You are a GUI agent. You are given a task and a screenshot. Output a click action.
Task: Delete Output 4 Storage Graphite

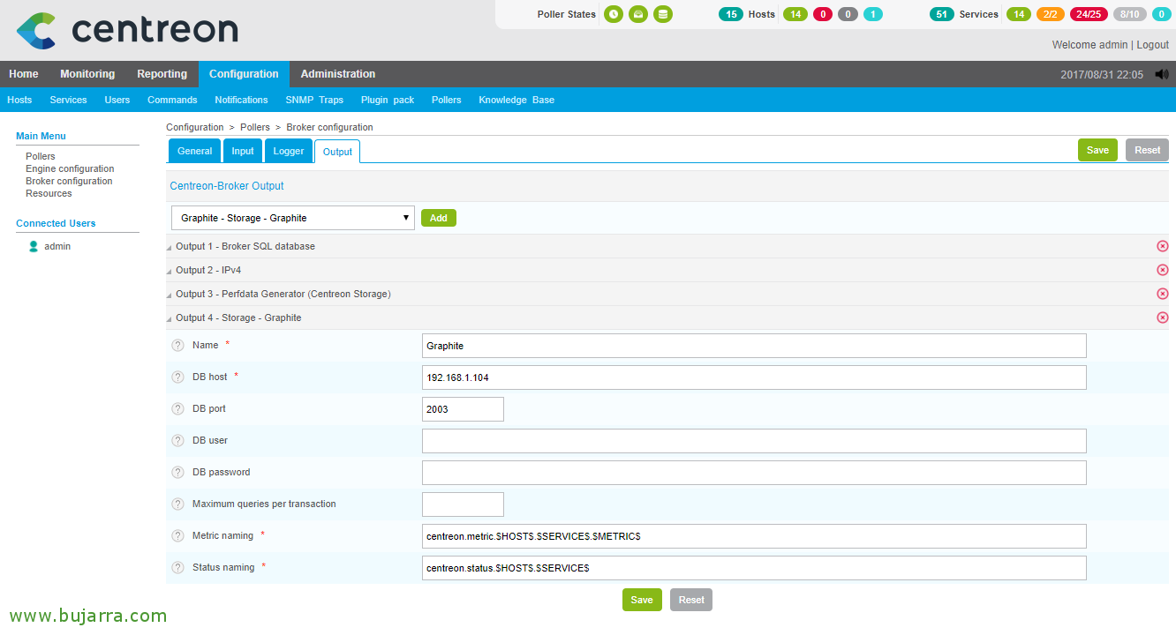click(1162, 317)
